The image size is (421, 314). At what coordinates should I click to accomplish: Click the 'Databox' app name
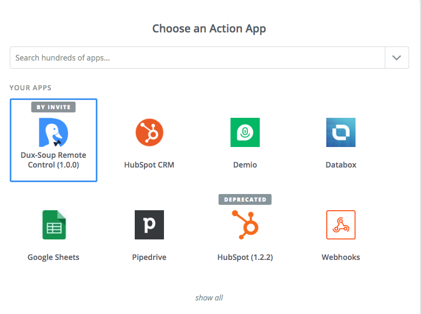point(341,165)
